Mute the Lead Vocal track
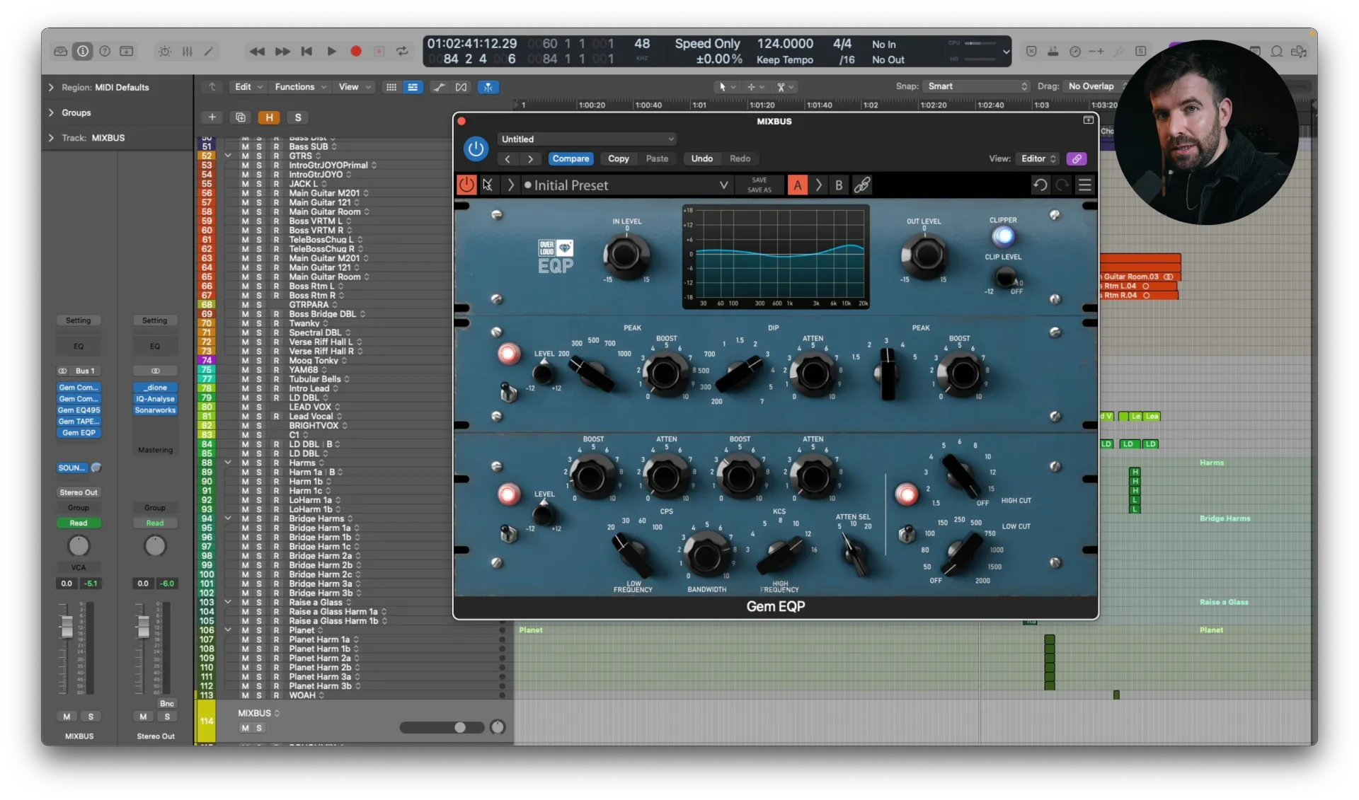1359x800 pixels. click(x=245, y=417)
